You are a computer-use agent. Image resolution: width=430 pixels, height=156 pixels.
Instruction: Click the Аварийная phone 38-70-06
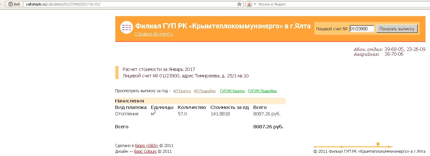(394, 54)
